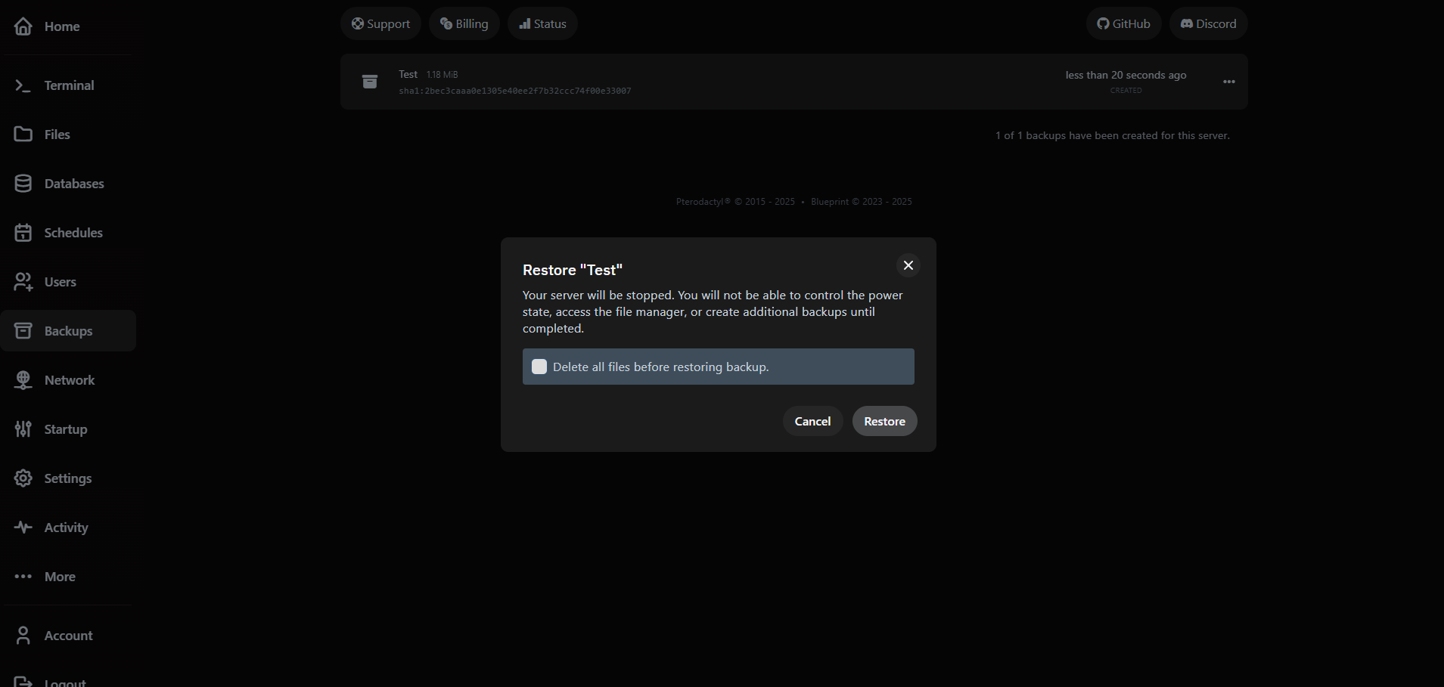
Task: Click the Restore button in dialog
Action: pos(884,421)
